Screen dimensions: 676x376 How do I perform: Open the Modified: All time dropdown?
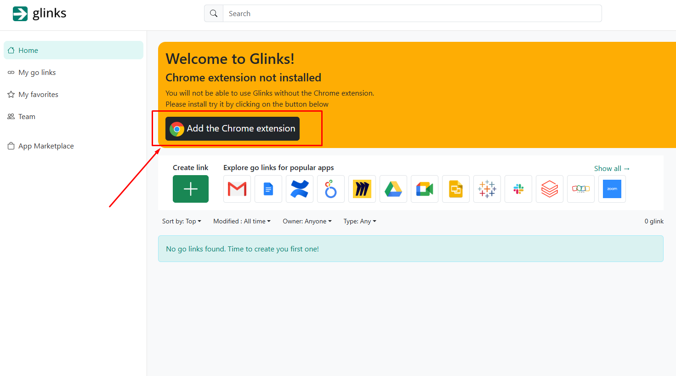pyautogui.click(x=242, y=221)
